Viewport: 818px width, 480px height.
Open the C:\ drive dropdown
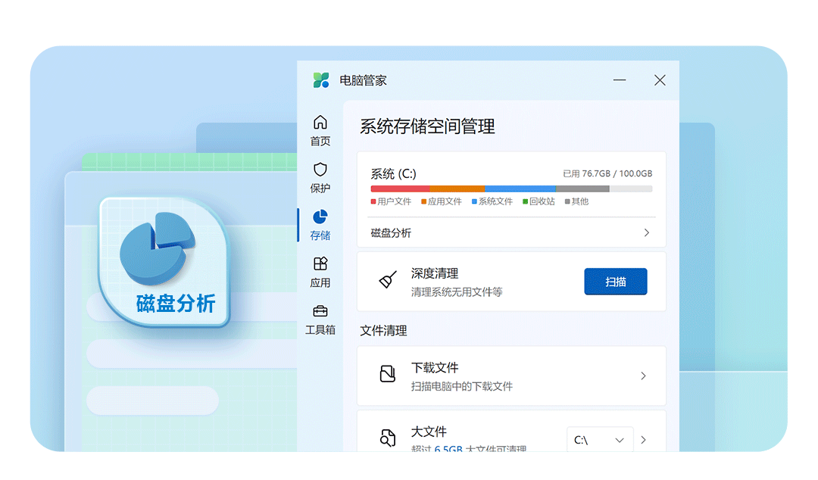click(600, 439)
